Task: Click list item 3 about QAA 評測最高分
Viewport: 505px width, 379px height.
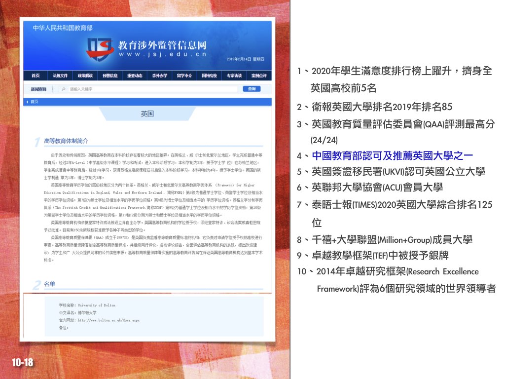Action: click(396, 132)
